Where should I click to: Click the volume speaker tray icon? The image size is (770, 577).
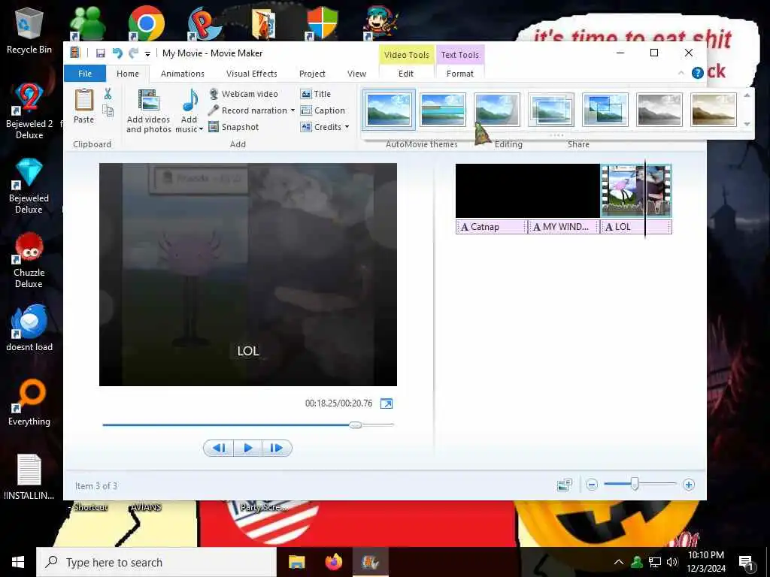tap(671, 562)
